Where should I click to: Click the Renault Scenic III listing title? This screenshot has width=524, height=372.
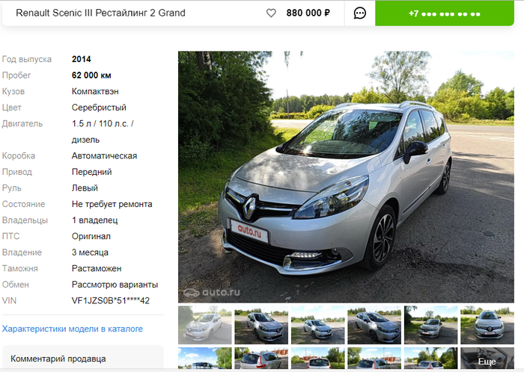pos(100,13)
